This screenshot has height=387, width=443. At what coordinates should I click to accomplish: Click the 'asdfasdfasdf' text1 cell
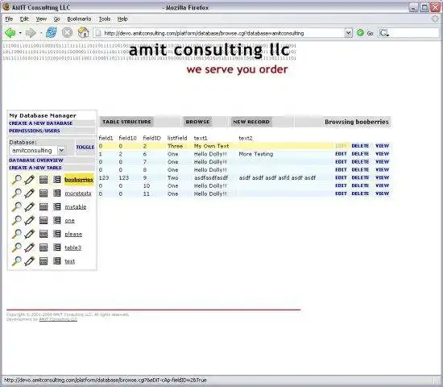click(x=211, y=178)
